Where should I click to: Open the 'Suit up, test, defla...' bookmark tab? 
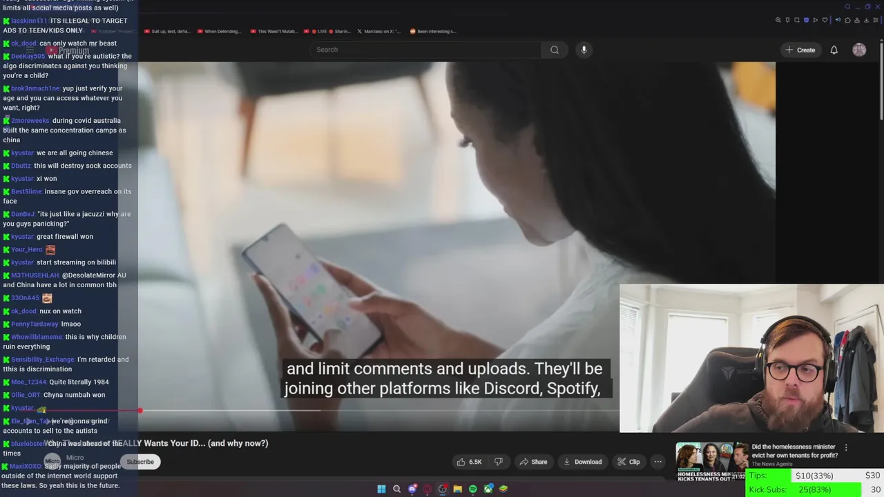coord(166,31)
